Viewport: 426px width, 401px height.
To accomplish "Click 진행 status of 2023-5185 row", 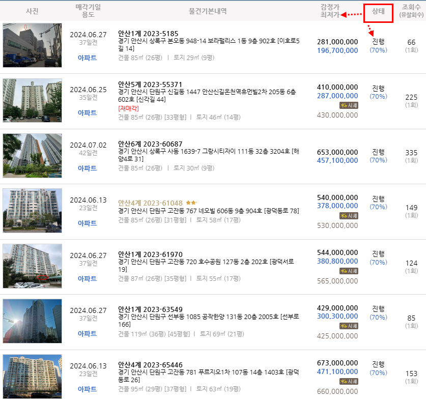I will point(378,42).
